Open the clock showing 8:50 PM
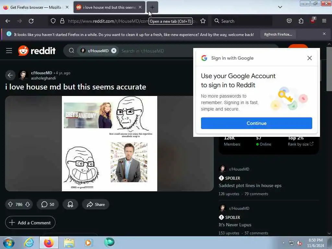 [x=315, y=243]
